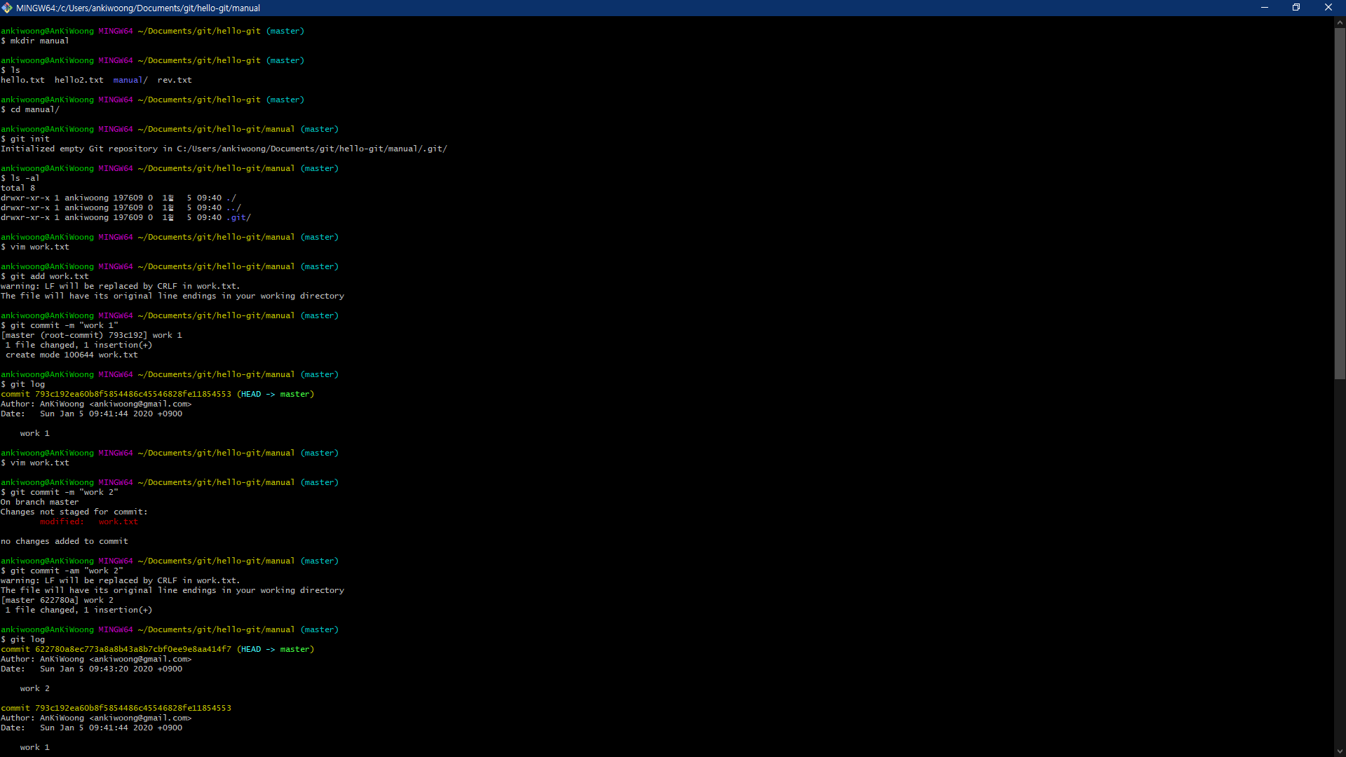Minimize the MINGW64 terminal window

tap(1264, 8)
